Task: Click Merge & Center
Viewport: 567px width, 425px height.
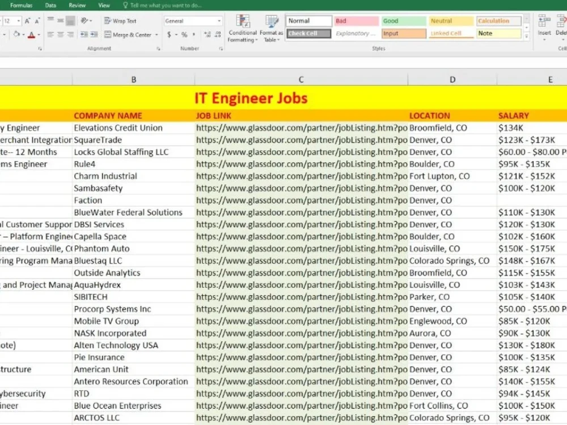Action: [x=128, y=35]
